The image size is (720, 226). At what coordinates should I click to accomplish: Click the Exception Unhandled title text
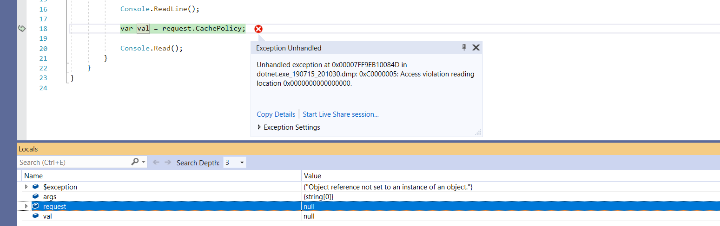pyautogui.click(x=289, y=48)
